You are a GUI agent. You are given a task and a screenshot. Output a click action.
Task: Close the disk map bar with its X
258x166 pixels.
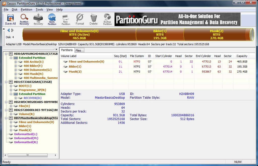[4, 29]
